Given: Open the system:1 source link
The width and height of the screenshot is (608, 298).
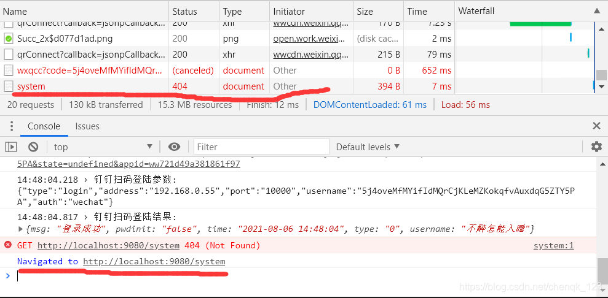Looking at the screenshot, I should 553,245.
